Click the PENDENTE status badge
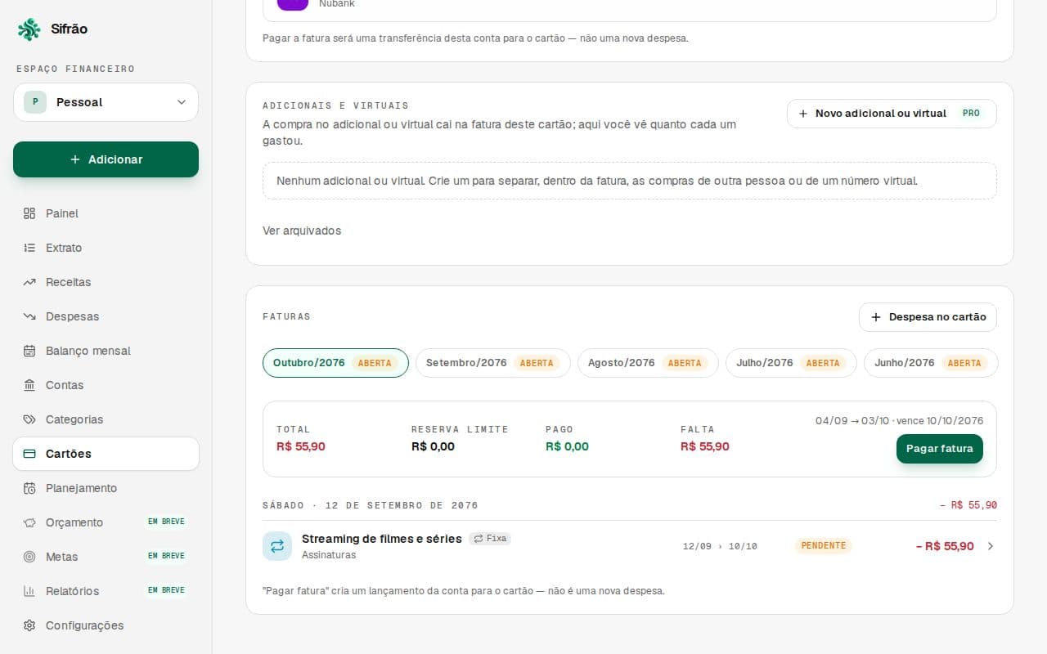 click(x=824, y=546)
